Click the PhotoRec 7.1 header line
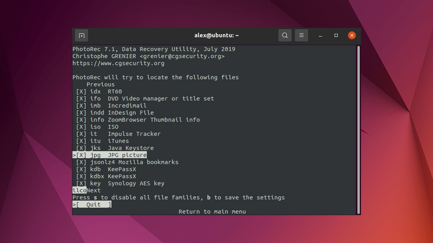The height and width of the screenshot is (243, 433). tap(154, 49)
